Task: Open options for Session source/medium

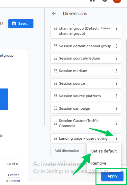Action: (116, 58)
